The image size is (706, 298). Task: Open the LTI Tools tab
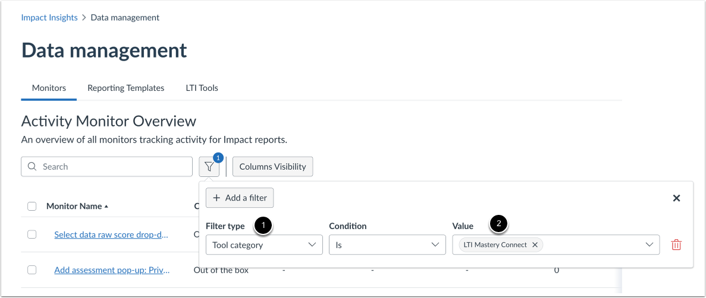[202, 88]
